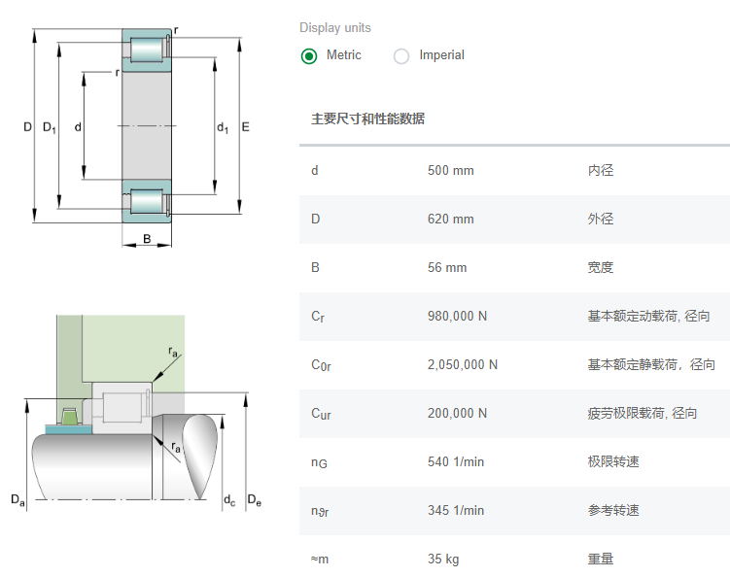Select the Metric radio button
The image size is (730, 577).
tap(309, 55)
